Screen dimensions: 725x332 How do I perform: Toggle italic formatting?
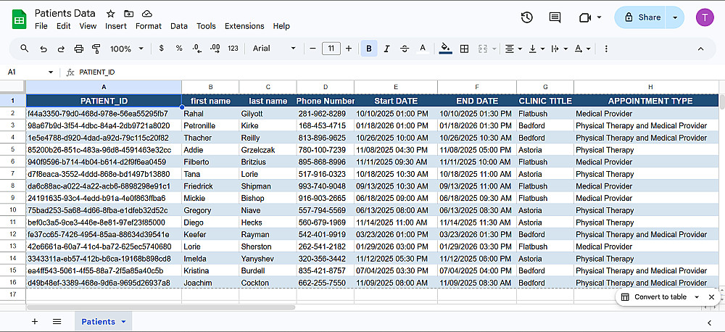387,49
